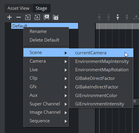Click the add director (D) icon
Image resolution: width=139 pixels, height=133 pixels.
(28, 17)
